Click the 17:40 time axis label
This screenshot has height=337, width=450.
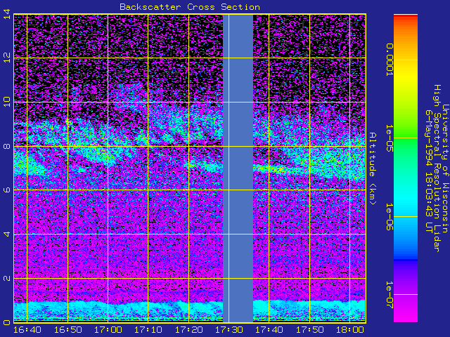click(269, 330)
